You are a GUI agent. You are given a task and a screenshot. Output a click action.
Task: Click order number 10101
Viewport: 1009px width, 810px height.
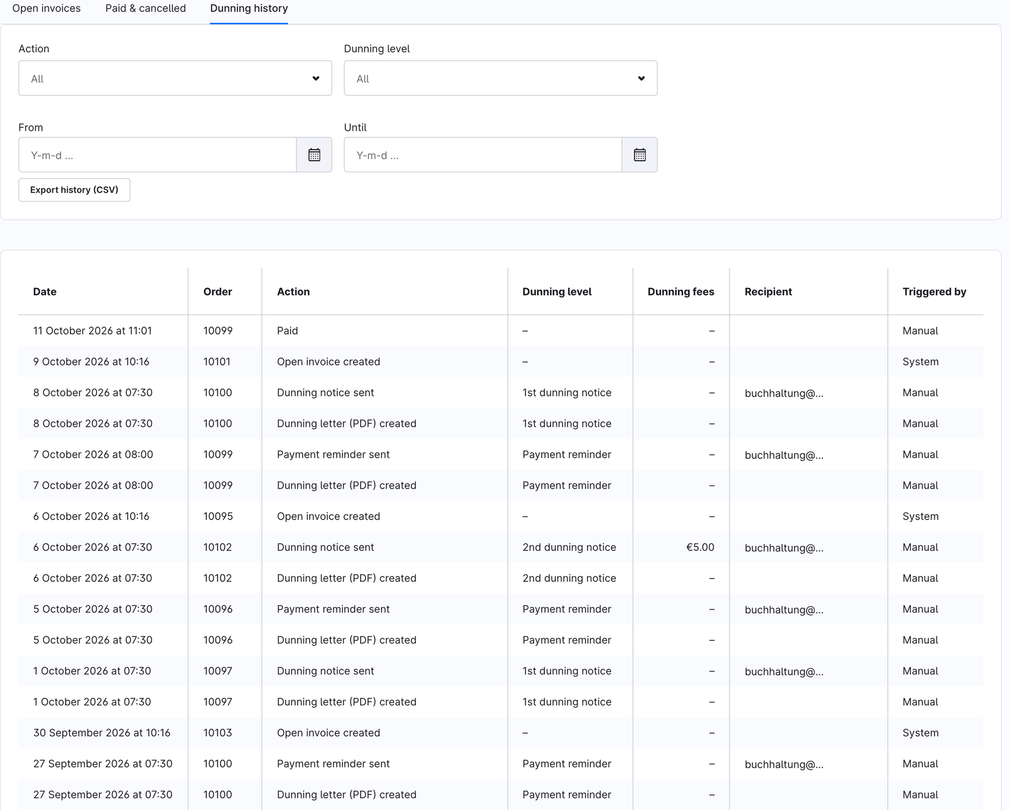217,362
